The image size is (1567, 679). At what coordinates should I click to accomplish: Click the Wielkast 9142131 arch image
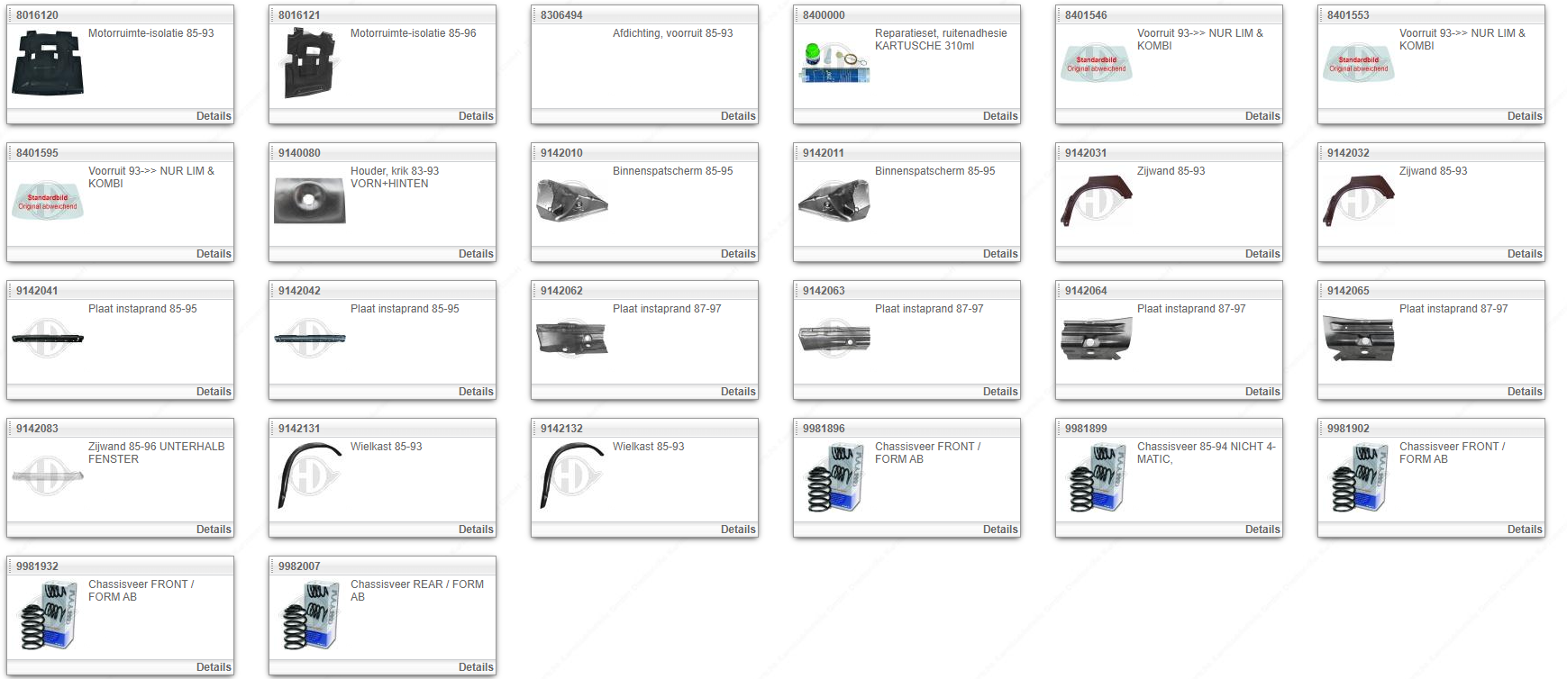[x=310, y=475]
